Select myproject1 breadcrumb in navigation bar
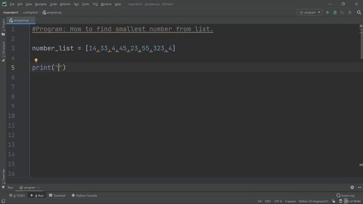 pyautogui.click(x=11, y=12)
